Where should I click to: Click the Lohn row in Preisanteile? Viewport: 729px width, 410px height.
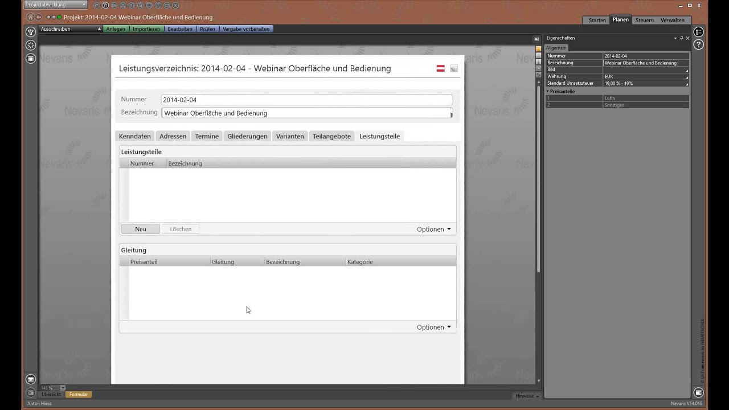617,99
